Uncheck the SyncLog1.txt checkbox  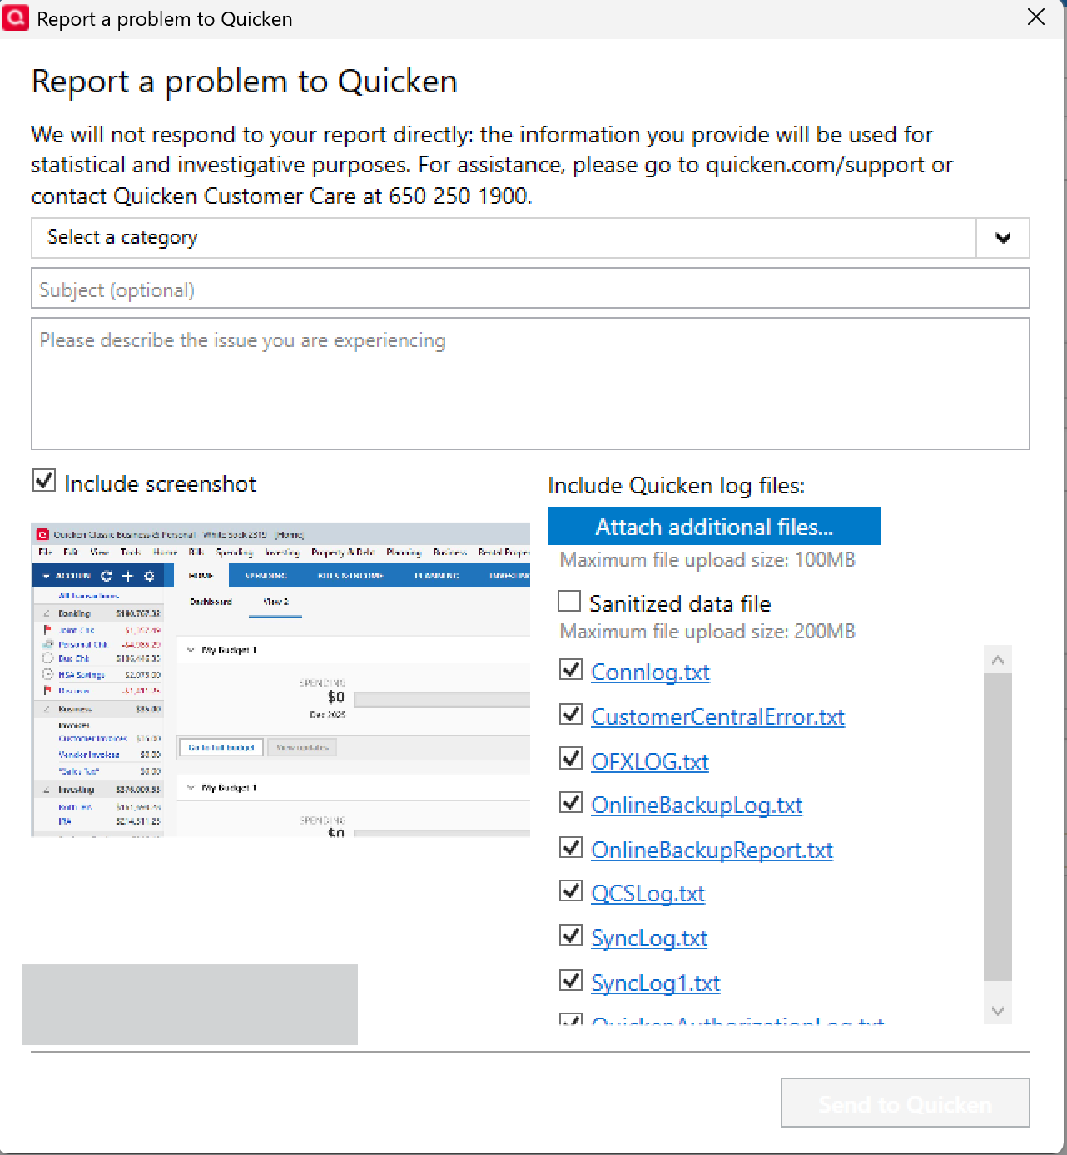(571, 980)
